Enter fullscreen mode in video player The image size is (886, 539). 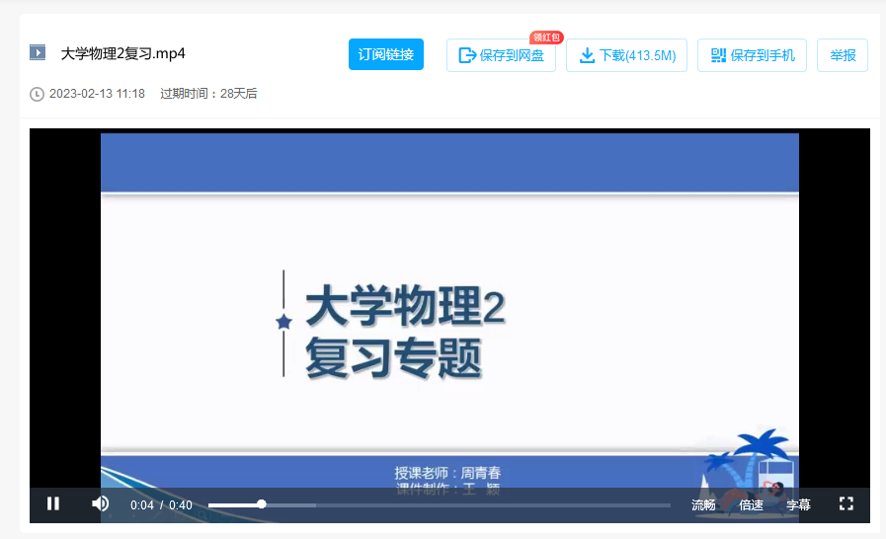pyautogui.click(x=846, y=503)
